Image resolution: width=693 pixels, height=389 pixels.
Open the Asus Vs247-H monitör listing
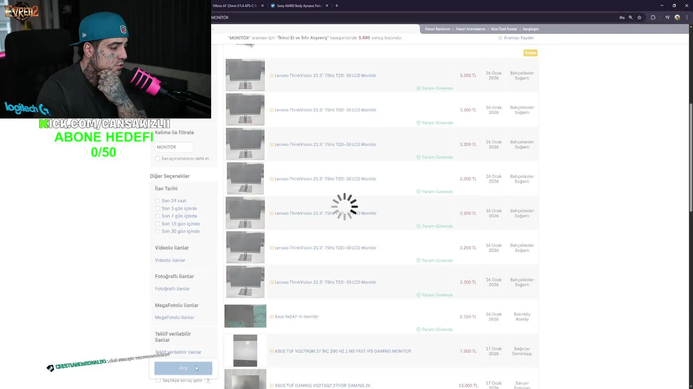click(296, 317)
